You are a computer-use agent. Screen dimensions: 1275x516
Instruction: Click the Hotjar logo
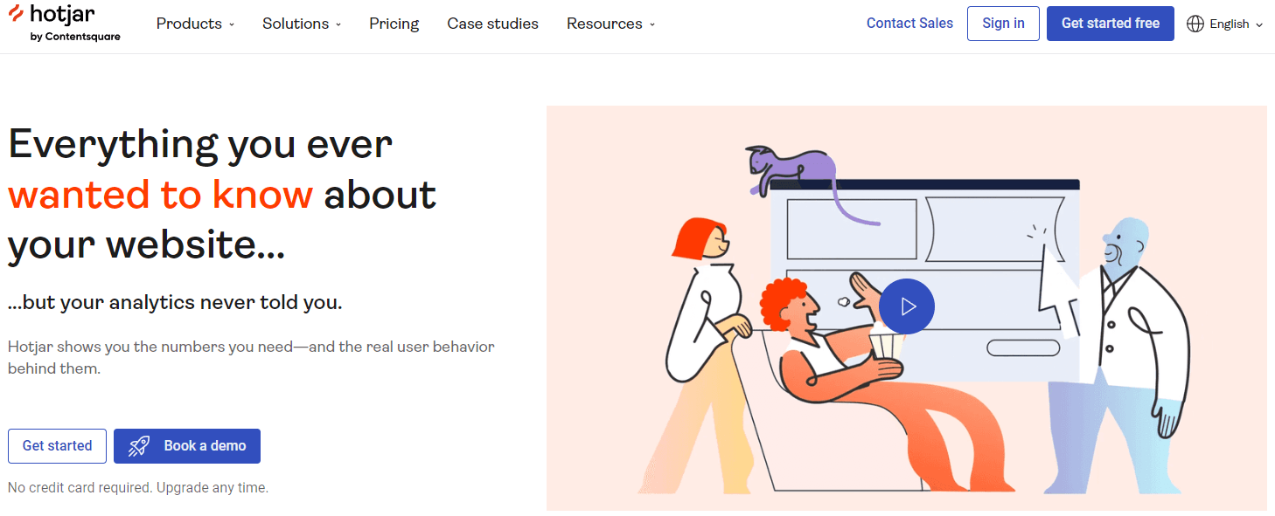click(64, 23)
